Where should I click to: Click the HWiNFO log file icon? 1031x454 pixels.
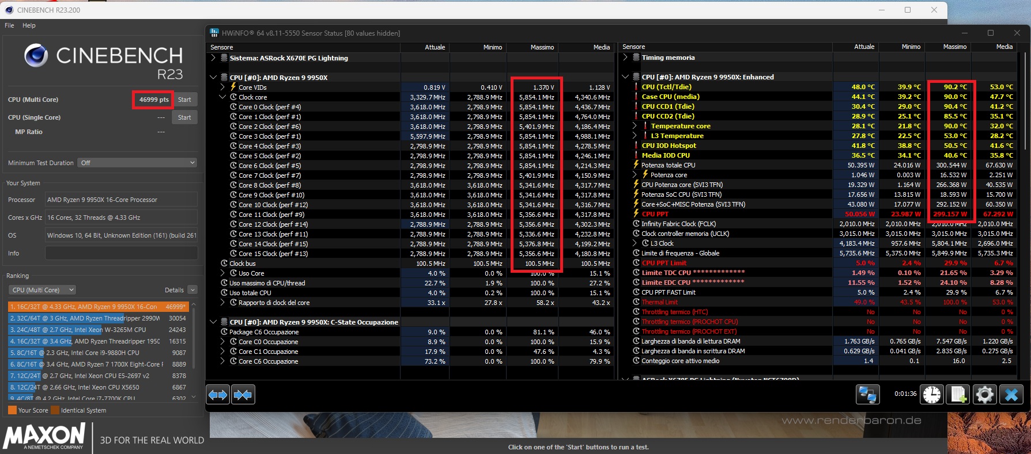(958, 394)
